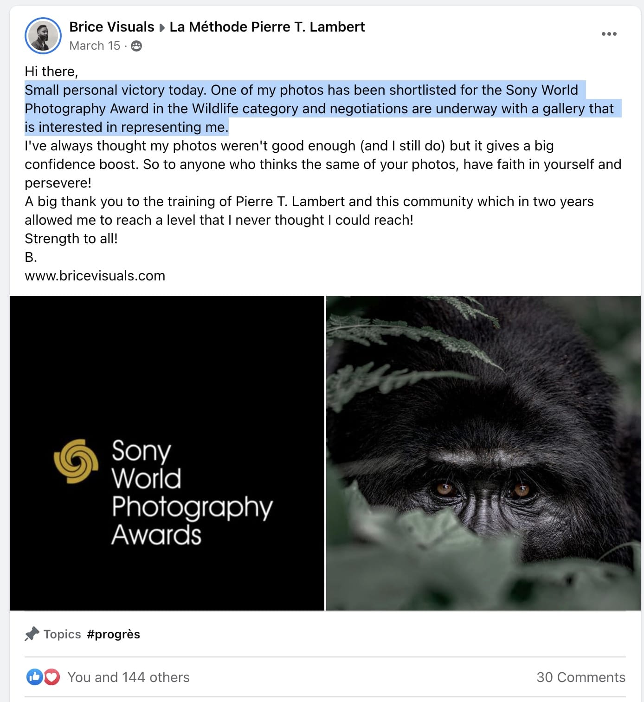Click the blue highlighted text selection
This screenshot has height=702, width=644.
tap(302, 109)
